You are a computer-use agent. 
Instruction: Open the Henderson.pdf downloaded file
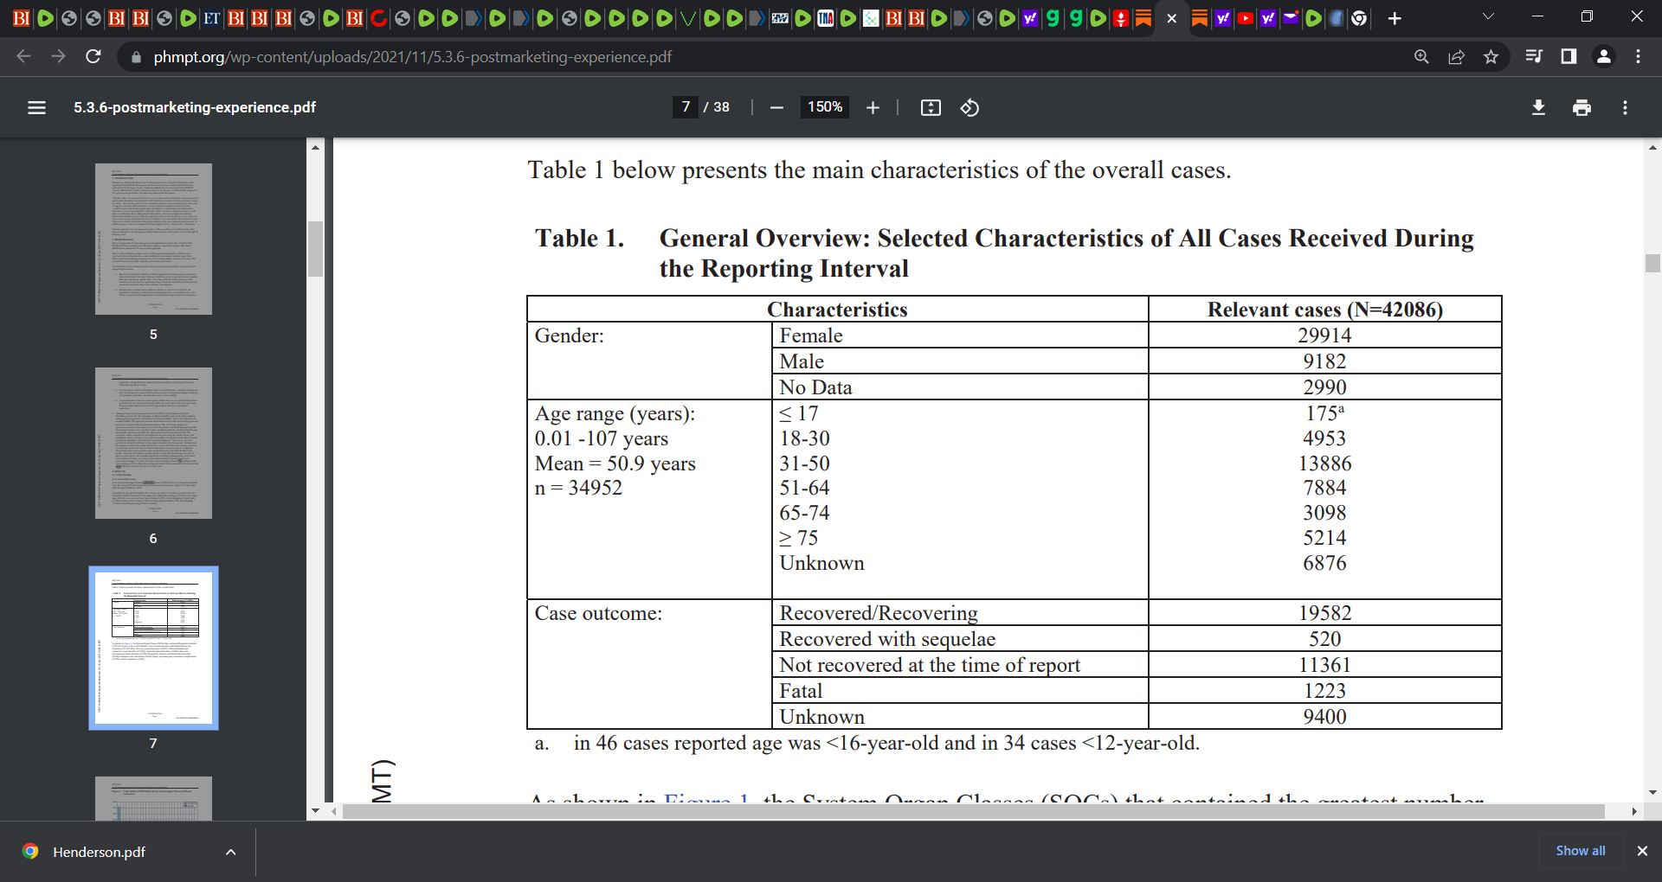click(99, 852)
